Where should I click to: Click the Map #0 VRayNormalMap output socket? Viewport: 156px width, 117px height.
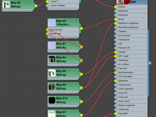point(82,29)
